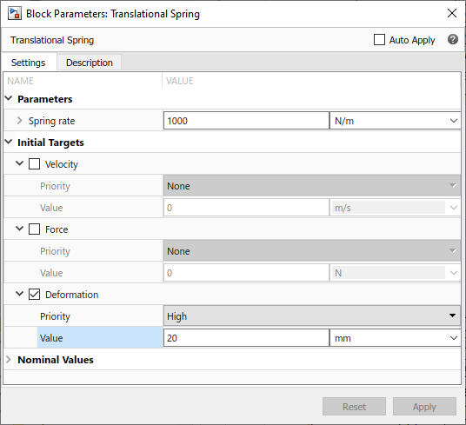
Task: Collapse the Parameters section
Action: tap(9, 98)
